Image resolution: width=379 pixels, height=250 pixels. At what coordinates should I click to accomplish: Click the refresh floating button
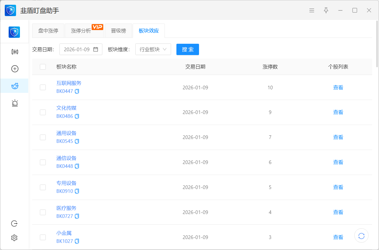click(361, 236)
